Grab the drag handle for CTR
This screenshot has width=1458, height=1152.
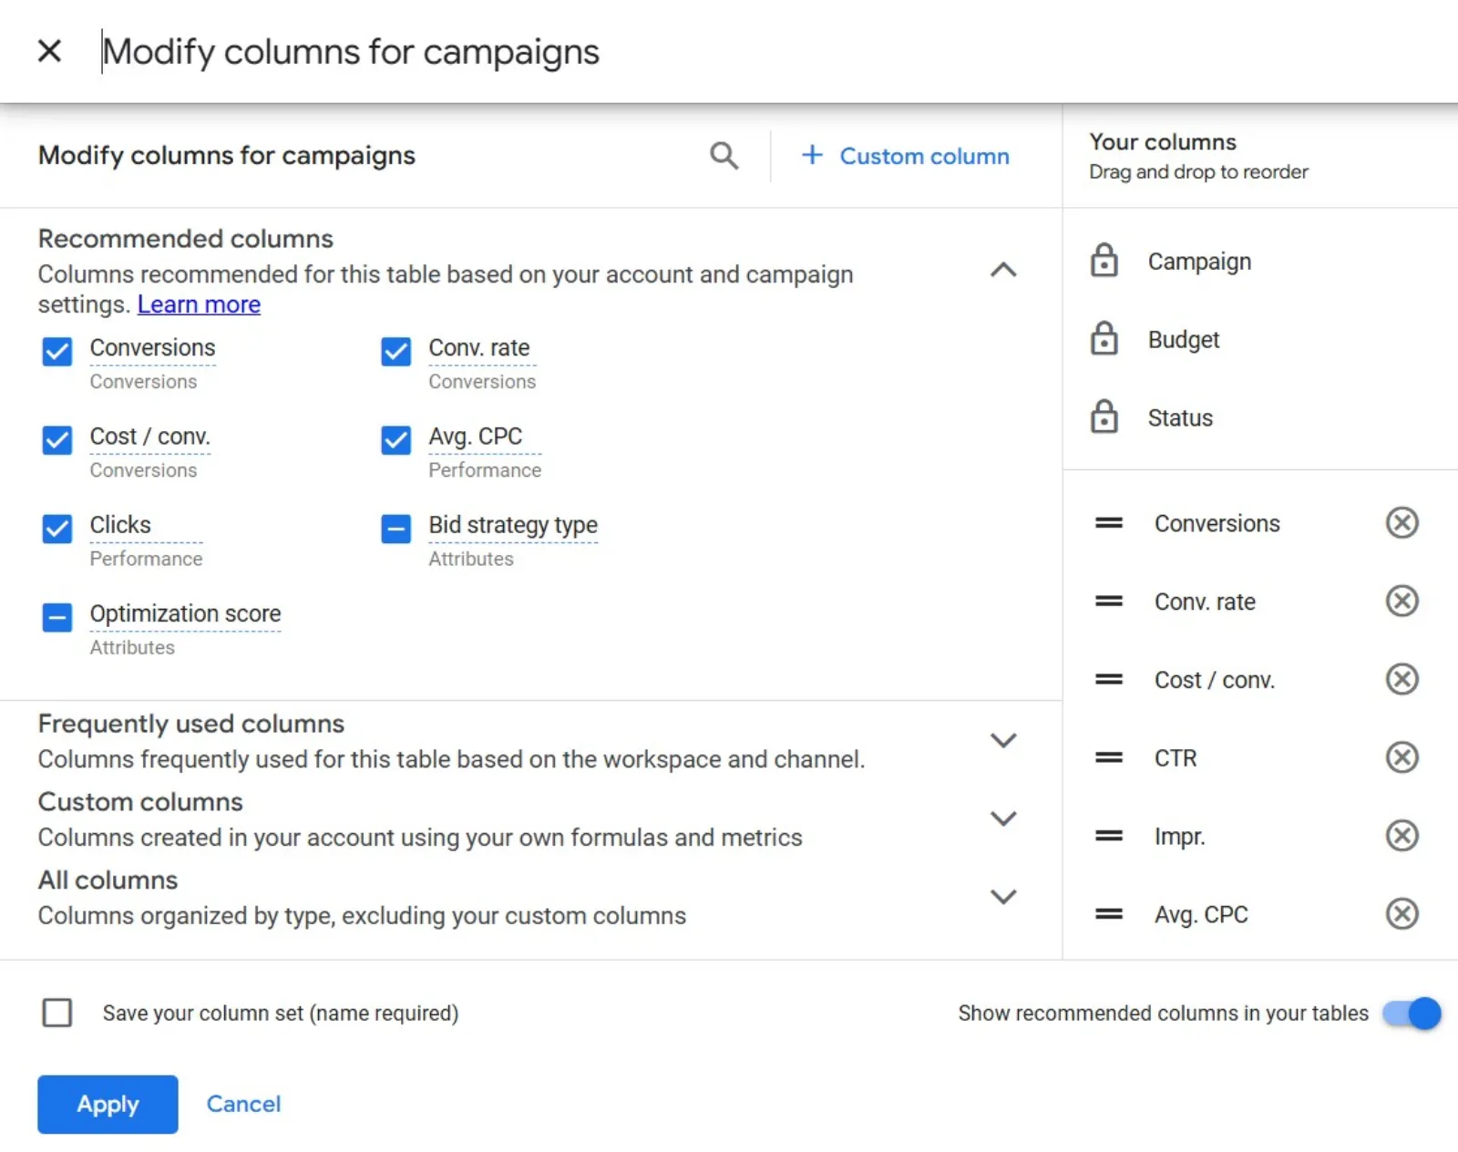tap(1109, 757)
